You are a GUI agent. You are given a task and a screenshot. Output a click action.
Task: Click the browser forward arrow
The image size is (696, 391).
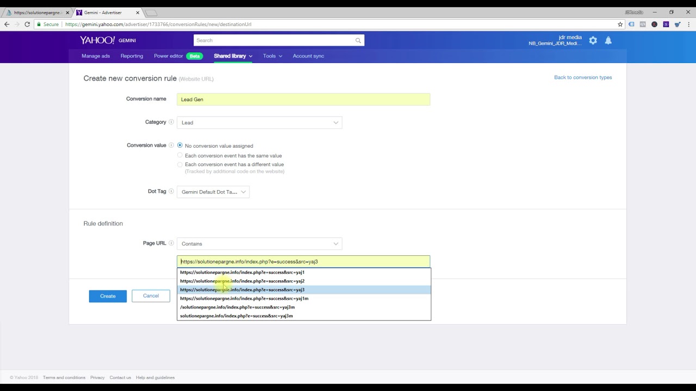[x=17, y=24]
